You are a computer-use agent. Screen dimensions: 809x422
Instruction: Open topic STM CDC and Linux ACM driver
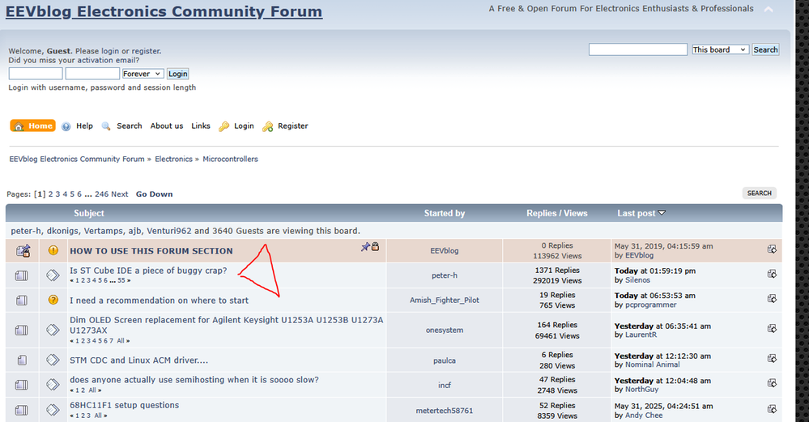138,360
